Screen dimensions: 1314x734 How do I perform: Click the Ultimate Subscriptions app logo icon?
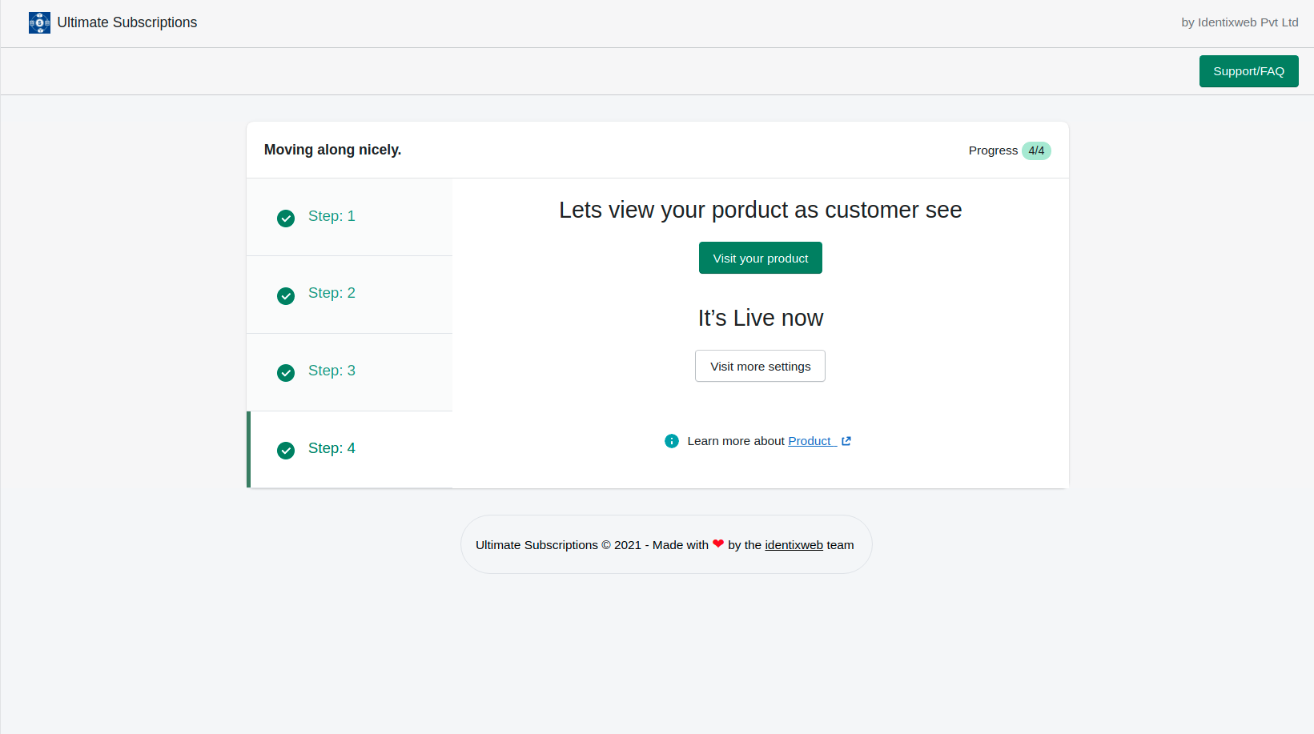(39, 22)
